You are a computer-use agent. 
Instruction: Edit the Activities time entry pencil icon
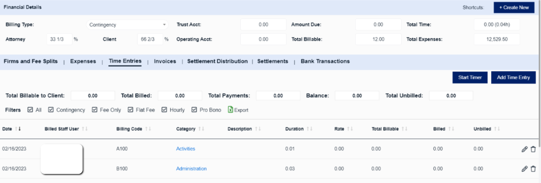[524, 149]
